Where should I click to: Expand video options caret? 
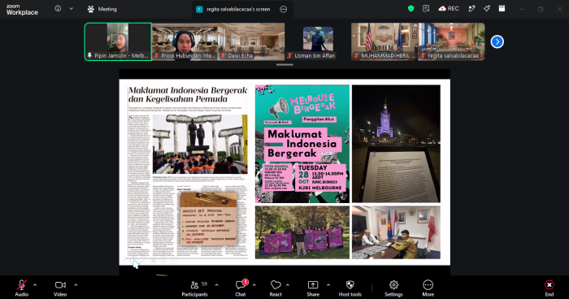(x=76, y=285)
